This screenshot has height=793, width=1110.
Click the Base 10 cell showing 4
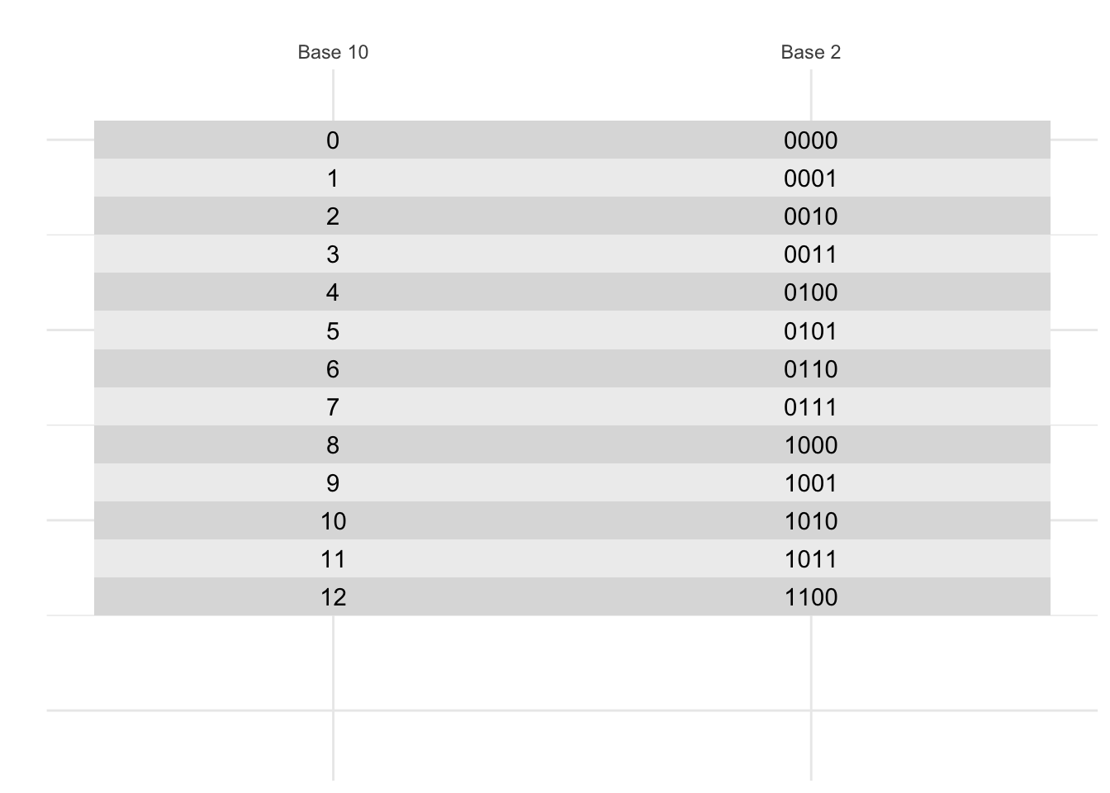pyautogui.click(x=333, y=292)
